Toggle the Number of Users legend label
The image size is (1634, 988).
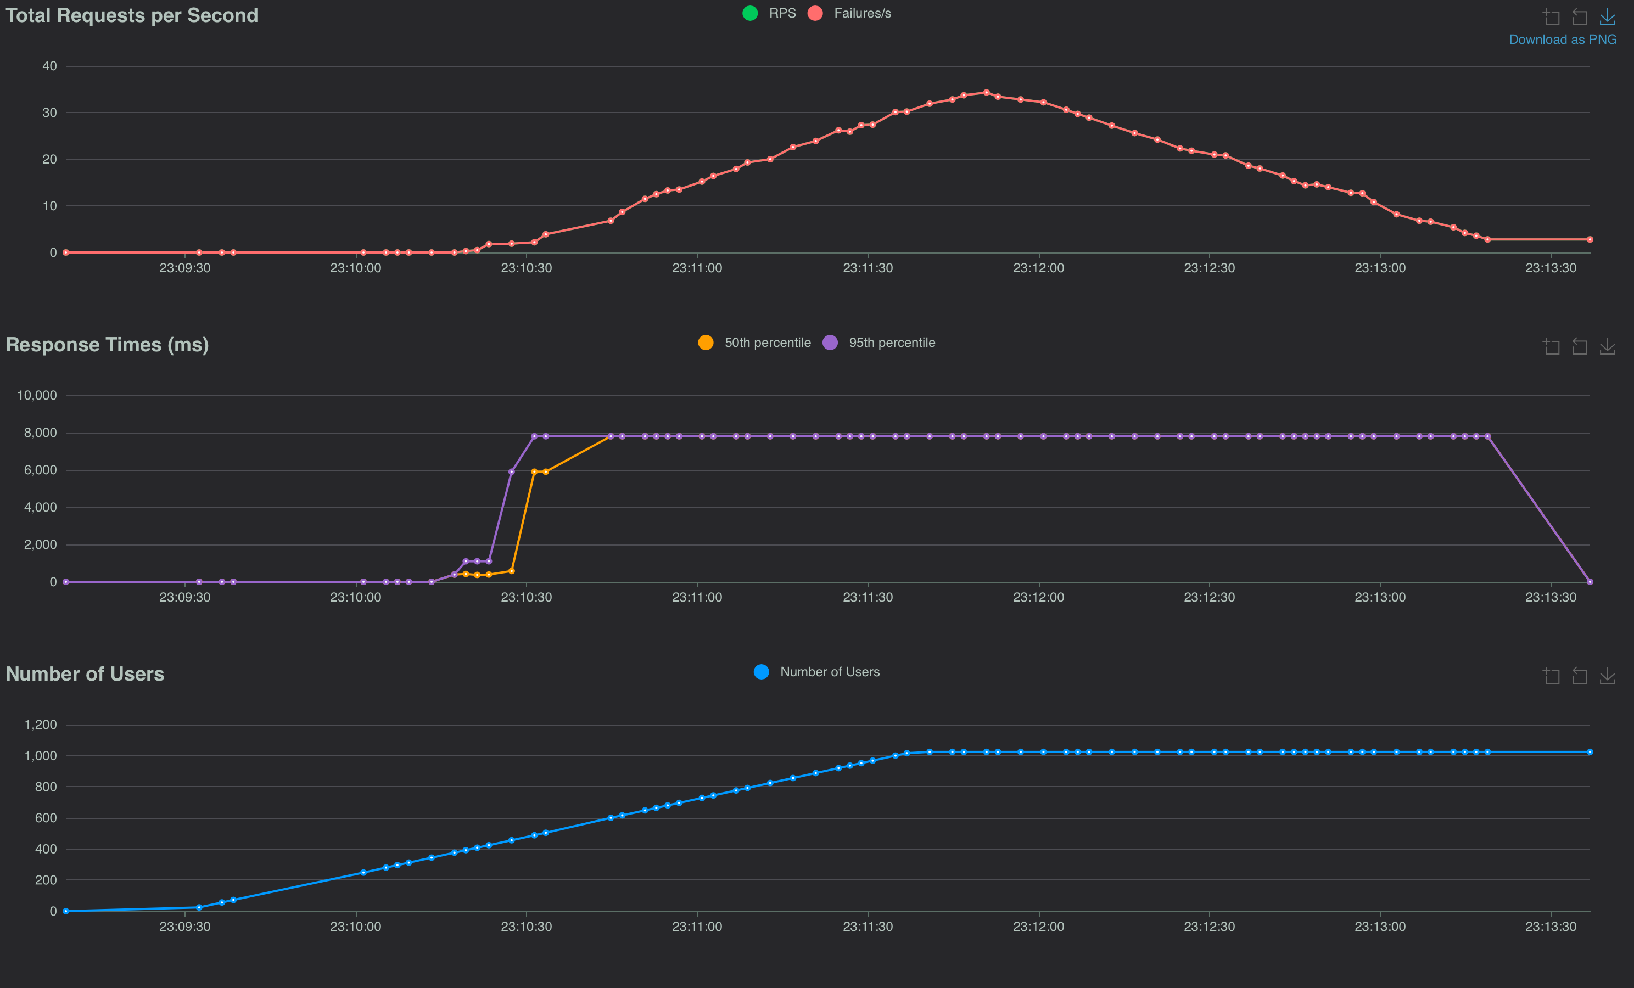tap(829, 672)
